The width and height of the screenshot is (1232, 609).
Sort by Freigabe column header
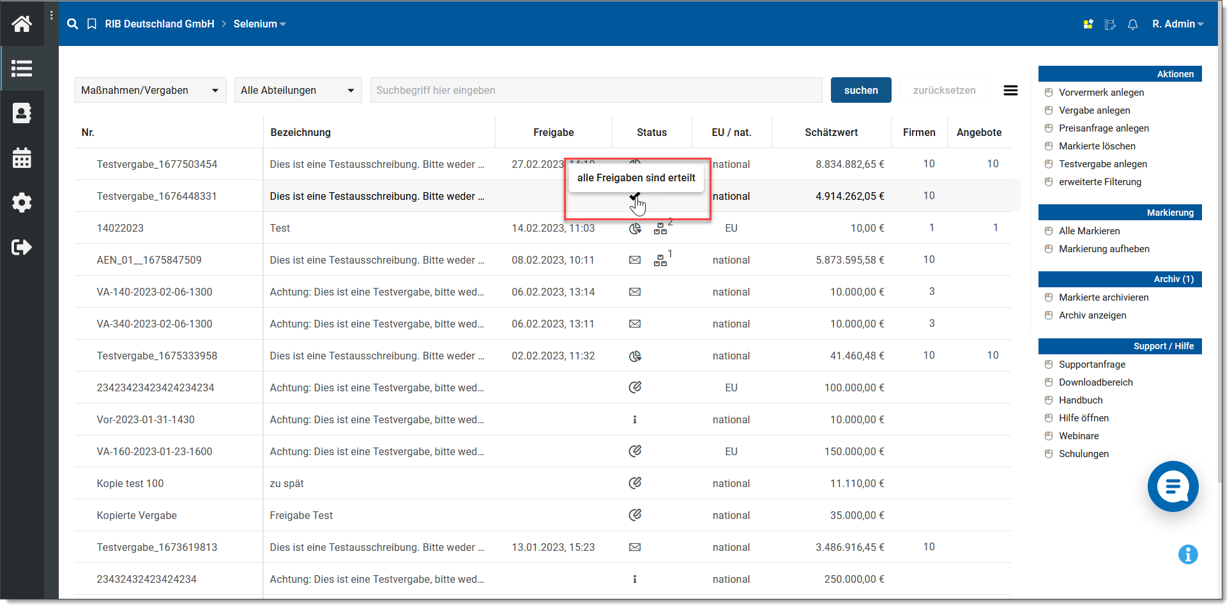(x=553, y=132)
